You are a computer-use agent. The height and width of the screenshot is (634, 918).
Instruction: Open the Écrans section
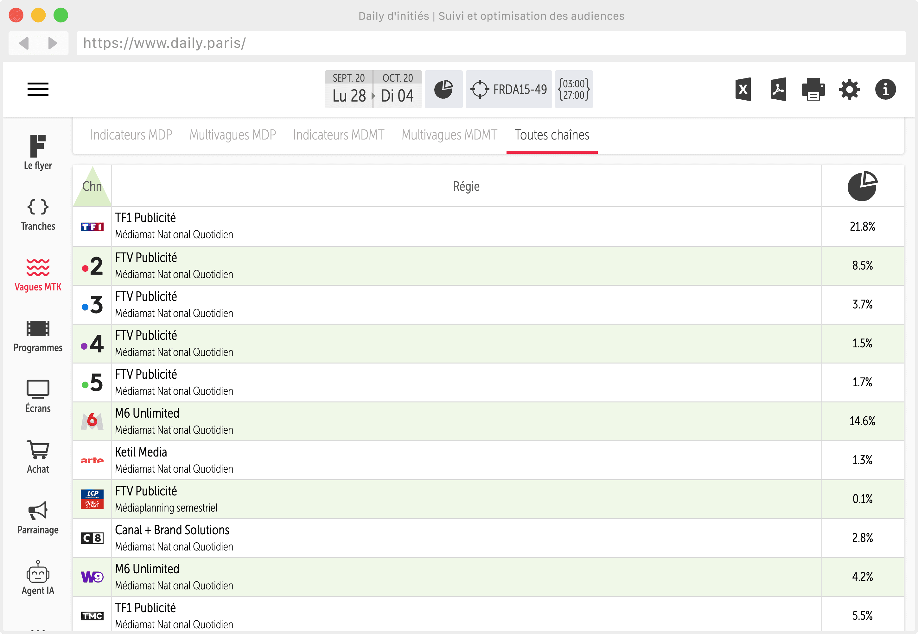(38, 396)
